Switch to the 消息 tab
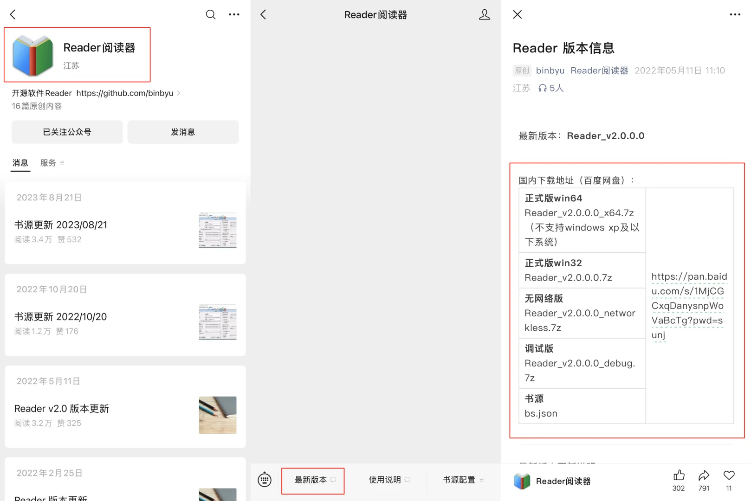The height and width of the screenshot is (501, 751). point(20,163)
